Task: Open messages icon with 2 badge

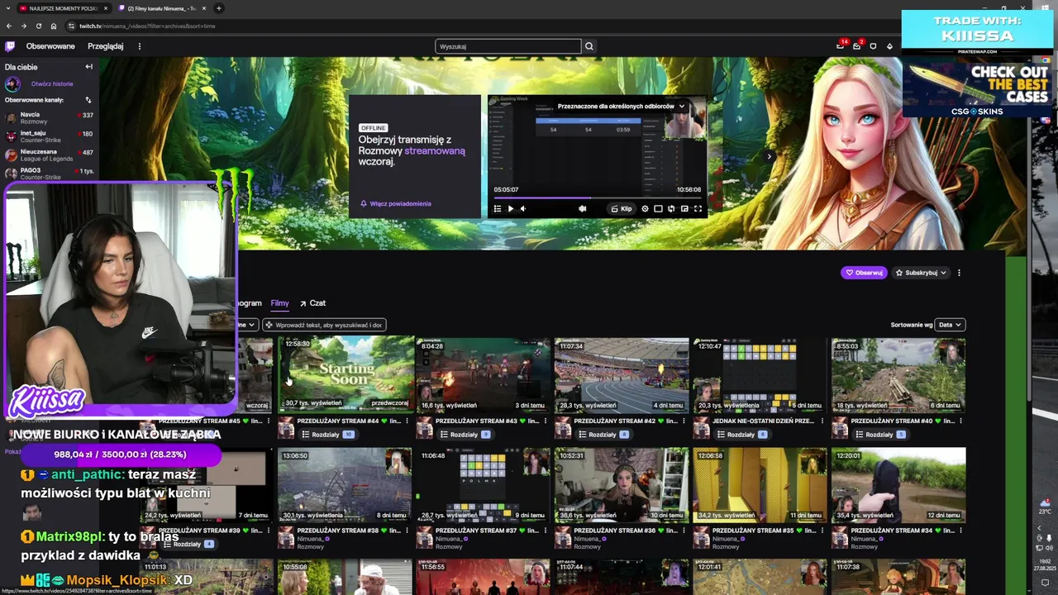Action: (857, 46)
